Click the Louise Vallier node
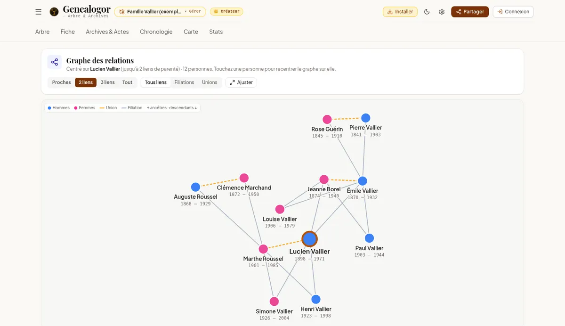This screenshot has width=565, height=326. pyautogui.click(x=280, y=209)
